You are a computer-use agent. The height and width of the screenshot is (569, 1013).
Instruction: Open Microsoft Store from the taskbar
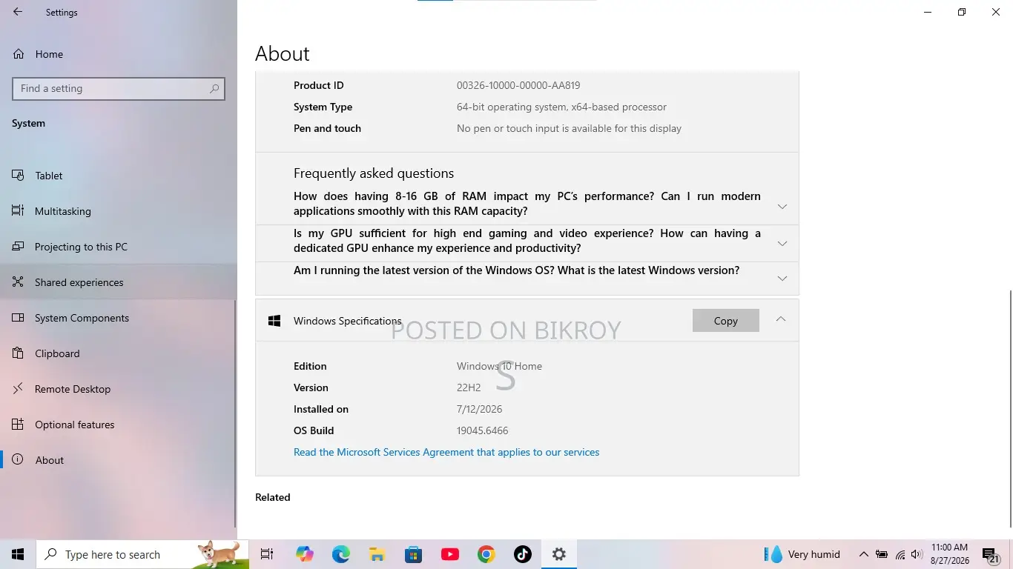tap(413, 554)
